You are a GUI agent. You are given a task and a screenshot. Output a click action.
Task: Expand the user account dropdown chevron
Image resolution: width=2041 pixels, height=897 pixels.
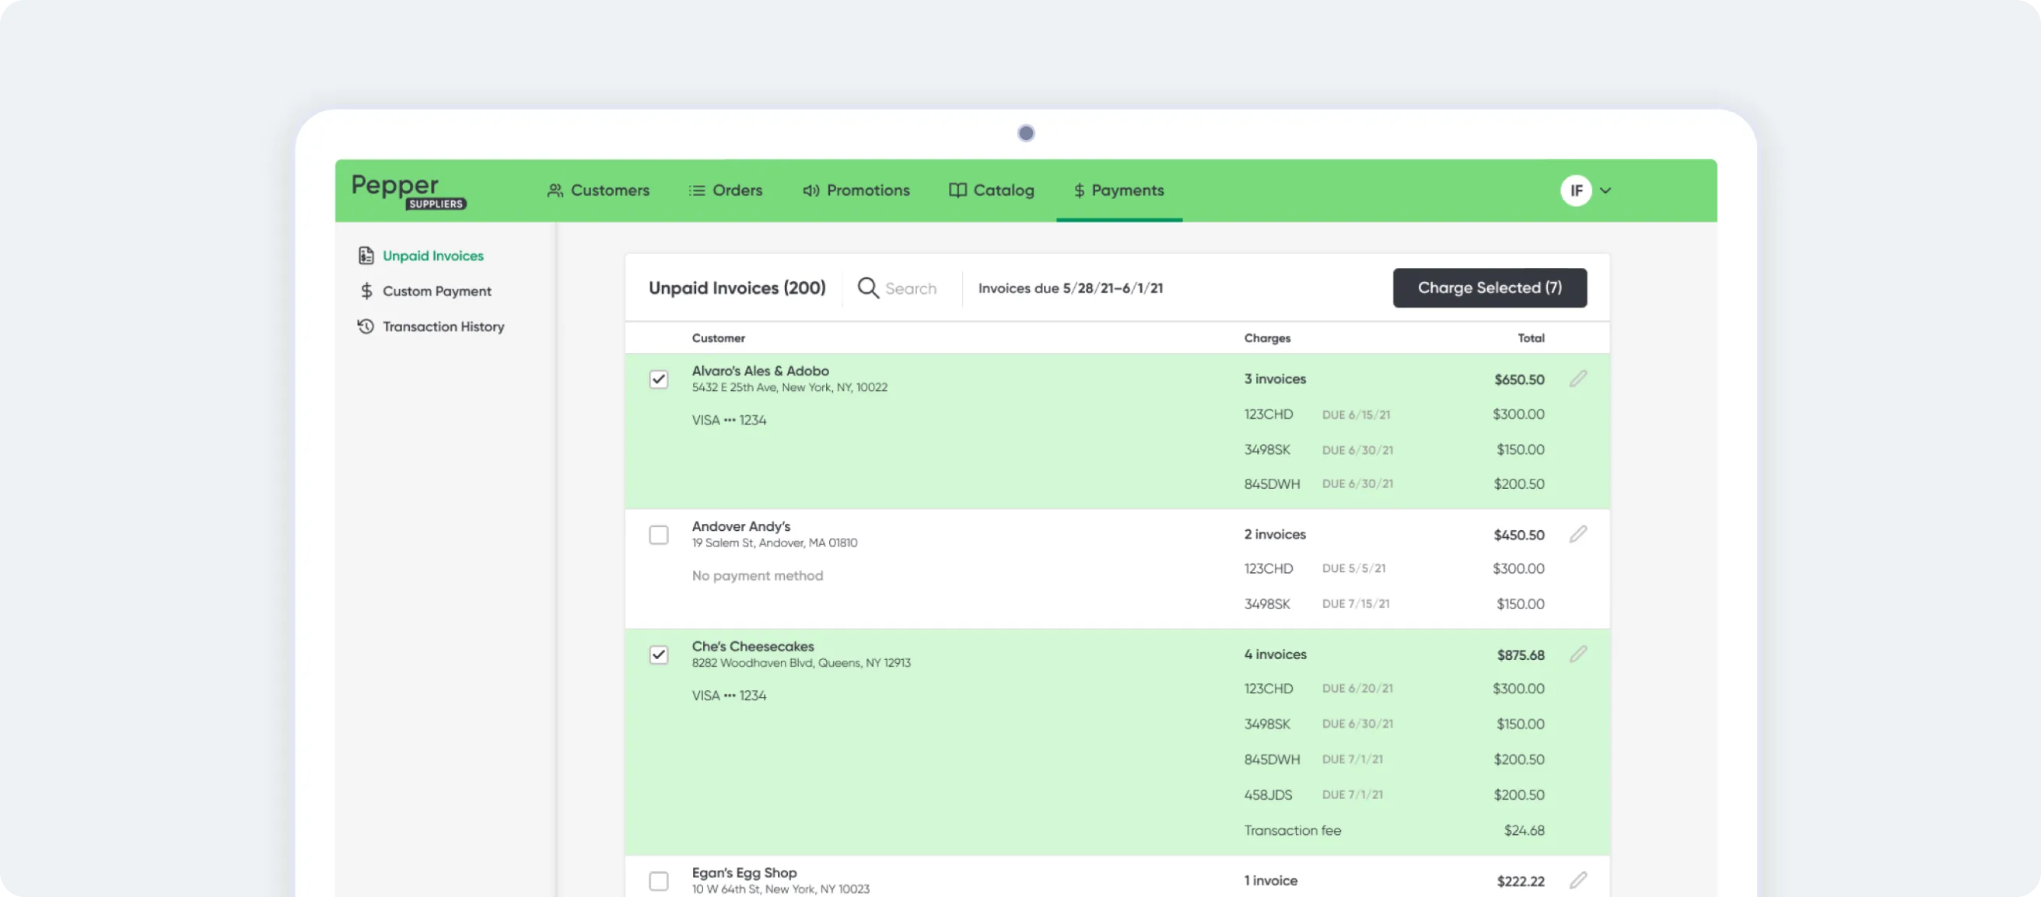click(x=1605, y=190)
